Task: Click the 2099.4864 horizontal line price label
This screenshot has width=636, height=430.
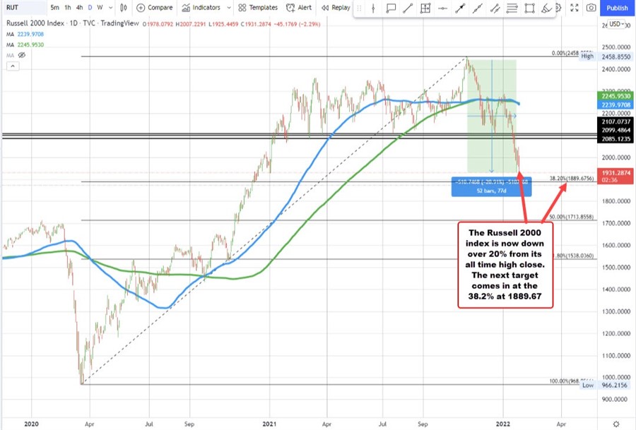Action: coord(616,130)
